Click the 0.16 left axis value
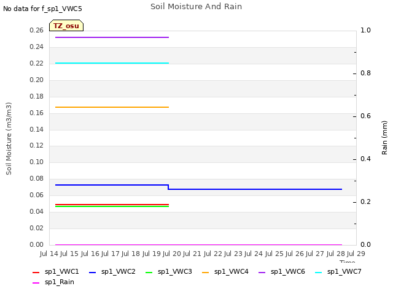The height and width of the screenshot is (294, 393). coord(37,113)
